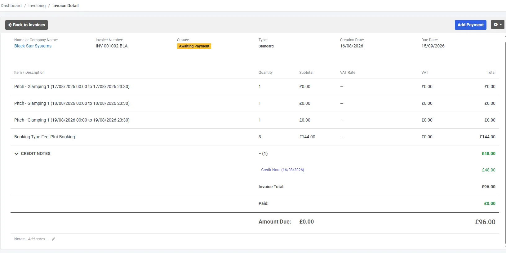Click the Glamping 1 18/08/2026 item row
506x253 pixels.
255,103
